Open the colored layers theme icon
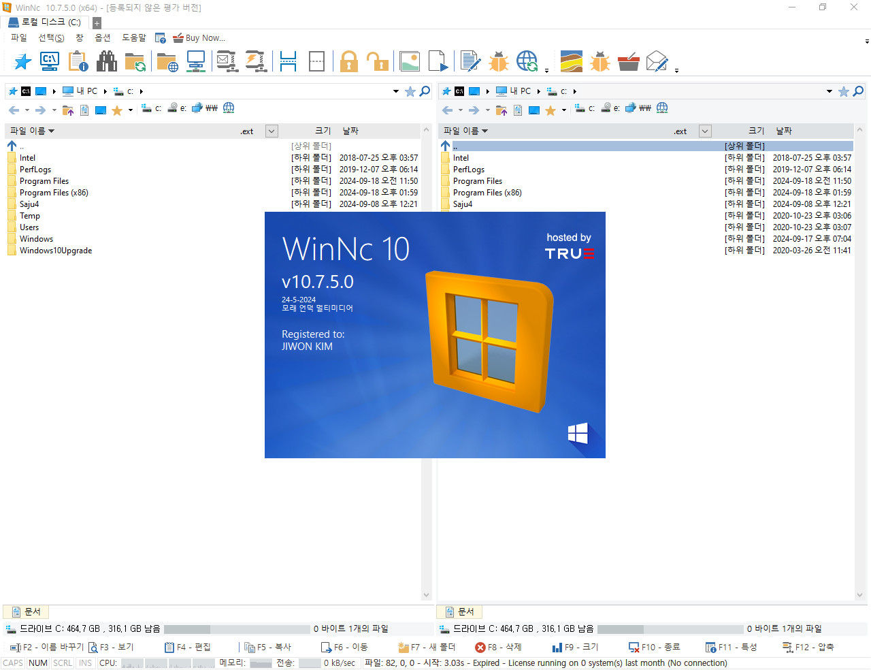The width and height of the screenshot is (871, 670). click(572, 62)
